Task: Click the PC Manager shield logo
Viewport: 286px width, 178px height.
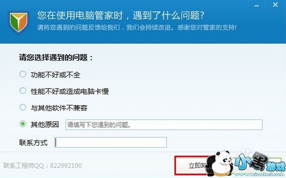Action: coord(19,22)
